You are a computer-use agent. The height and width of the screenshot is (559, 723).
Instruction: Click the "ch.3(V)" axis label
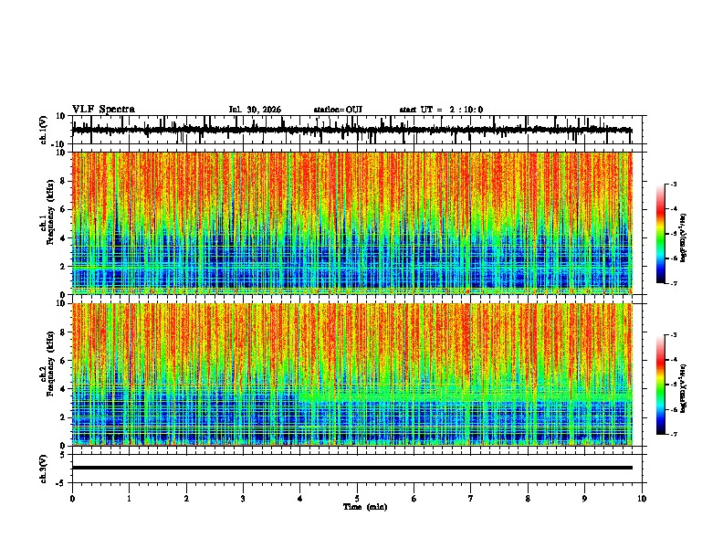pyautogui.click(x=44, y=469)
